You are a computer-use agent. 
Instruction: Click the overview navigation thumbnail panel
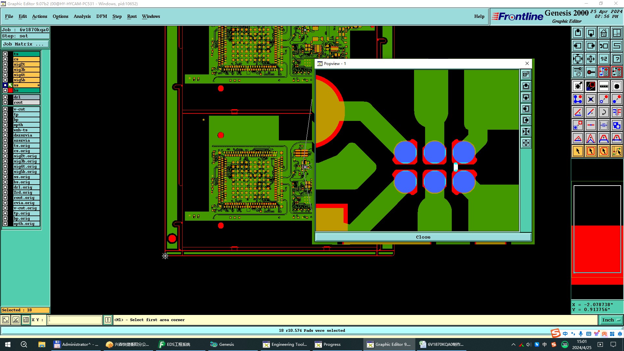click(x=597, y=229)
